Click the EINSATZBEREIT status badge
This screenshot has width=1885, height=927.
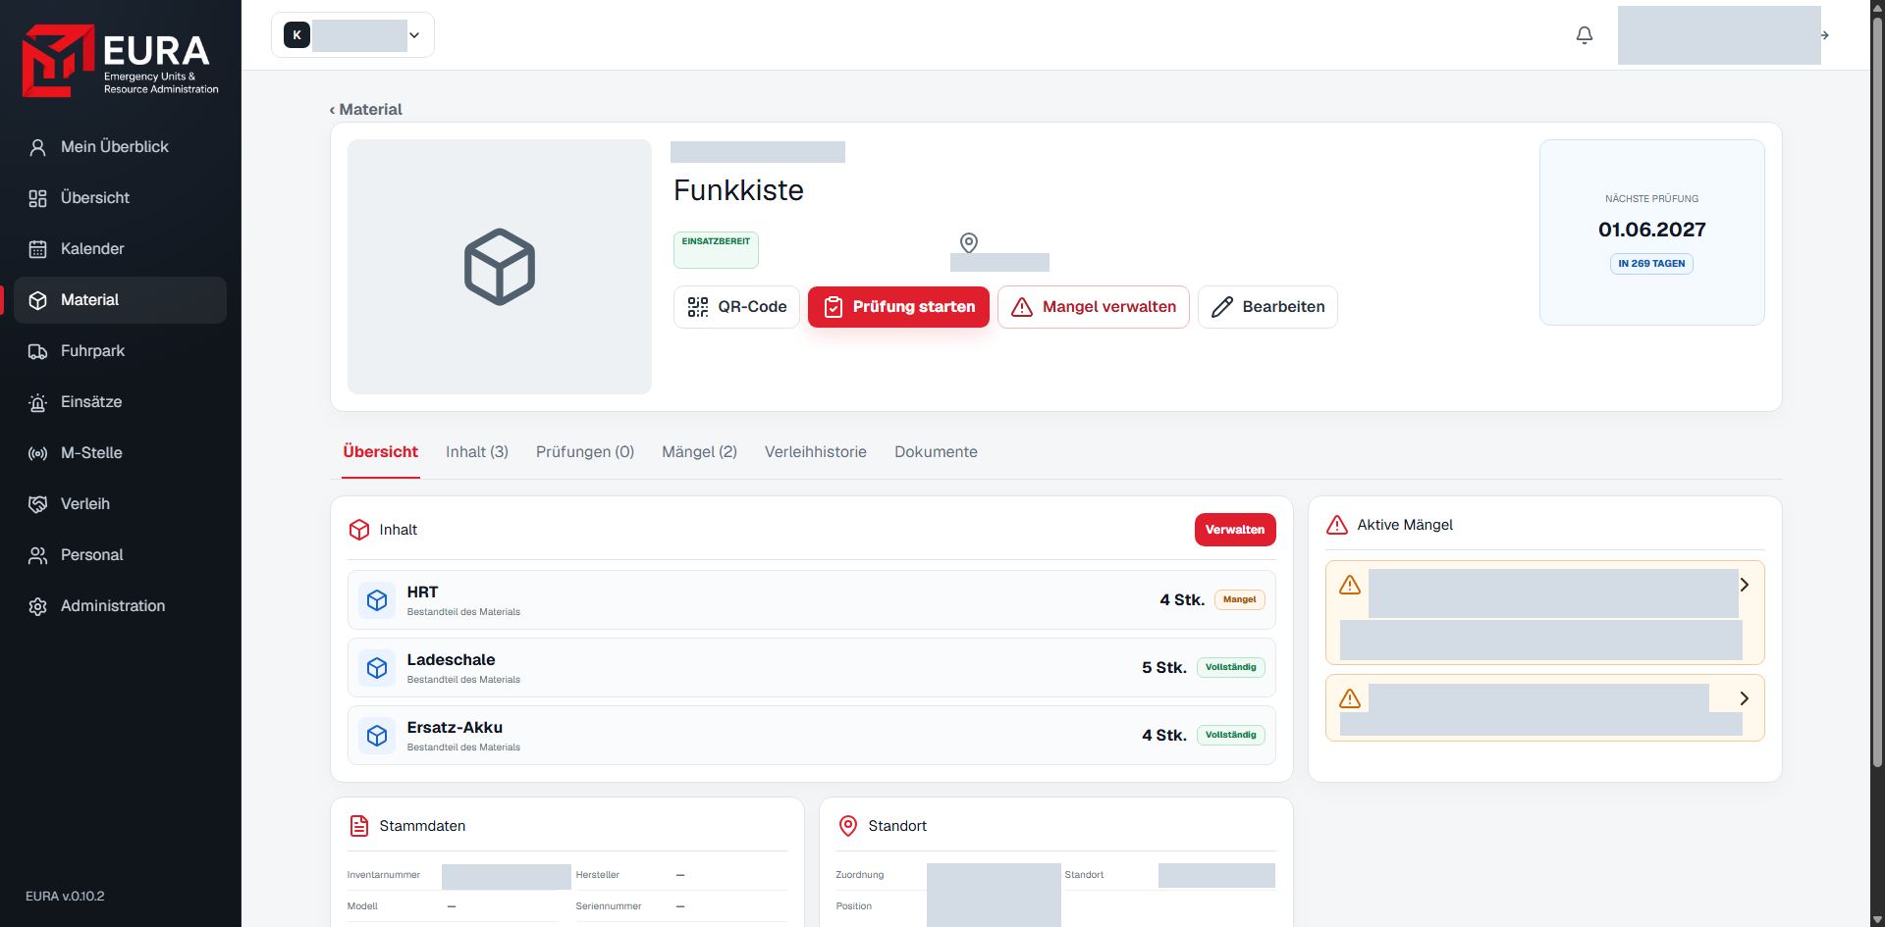click(716, 249)
